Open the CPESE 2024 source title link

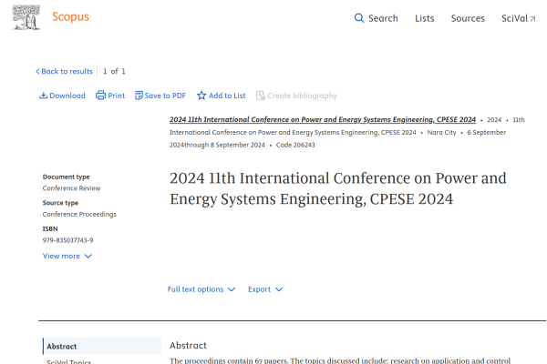(323, 119)
